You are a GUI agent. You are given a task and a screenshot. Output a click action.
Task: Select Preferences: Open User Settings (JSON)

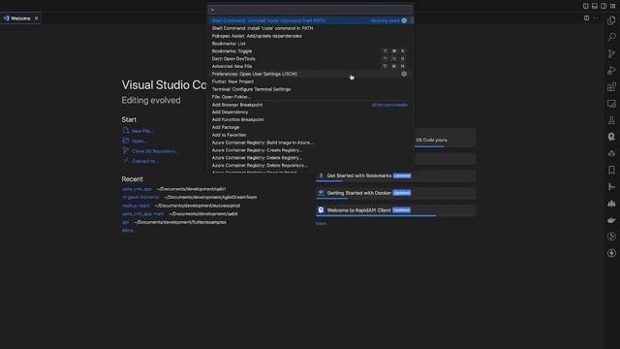[x=310, y=74]
